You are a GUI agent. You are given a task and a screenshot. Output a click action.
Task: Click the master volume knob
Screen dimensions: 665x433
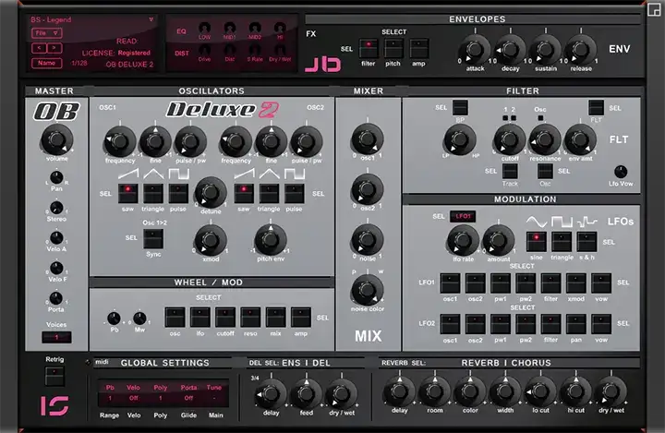[x=56, y=139]
